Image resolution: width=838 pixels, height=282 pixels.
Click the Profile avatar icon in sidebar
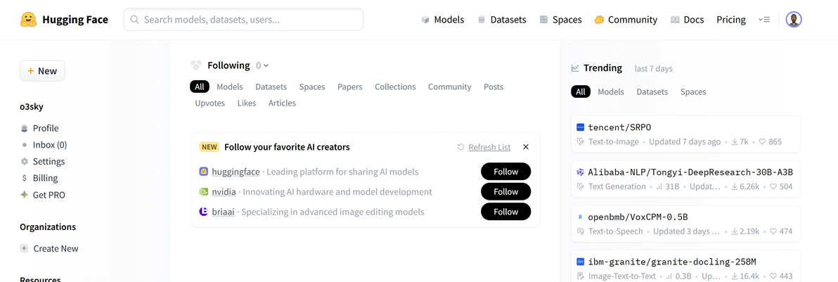tap(24, 129)
